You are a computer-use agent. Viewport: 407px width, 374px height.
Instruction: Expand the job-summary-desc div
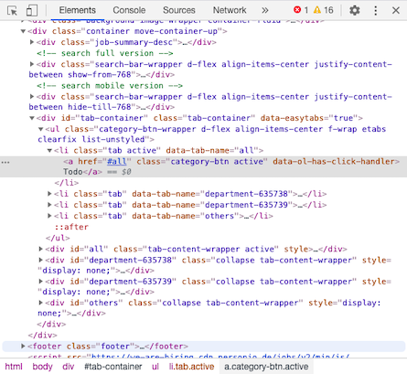32,42
